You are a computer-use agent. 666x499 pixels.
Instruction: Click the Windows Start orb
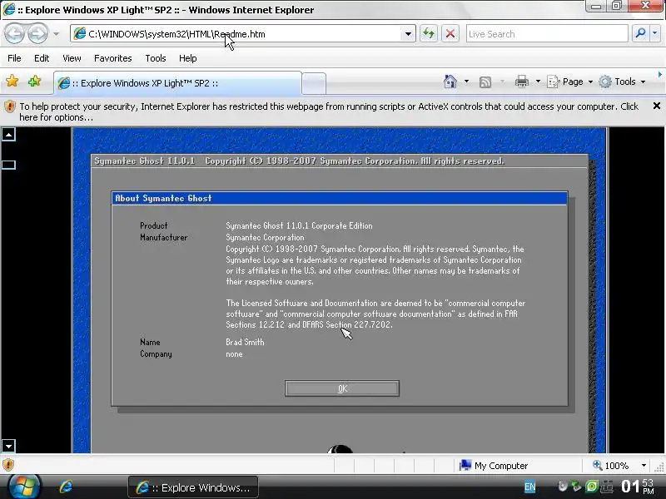coord(24,487)
